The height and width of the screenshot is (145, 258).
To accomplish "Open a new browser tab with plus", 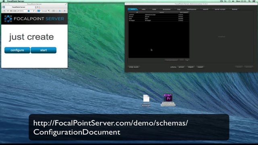I will tap(37, 7).
